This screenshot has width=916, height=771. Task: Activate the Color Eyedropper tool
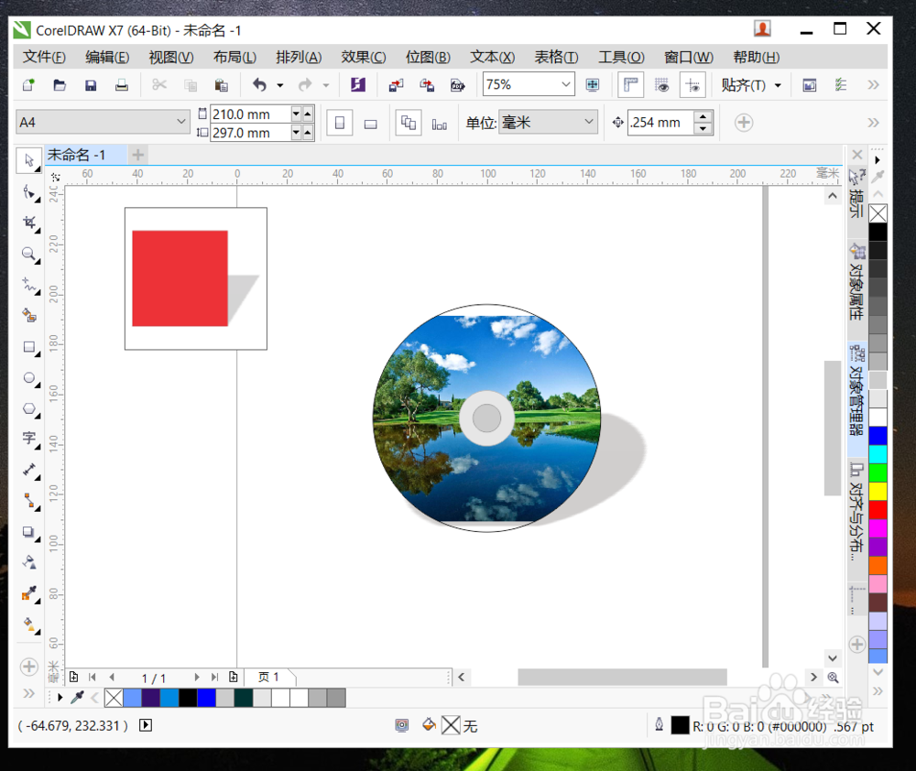(x=28, y=594)
